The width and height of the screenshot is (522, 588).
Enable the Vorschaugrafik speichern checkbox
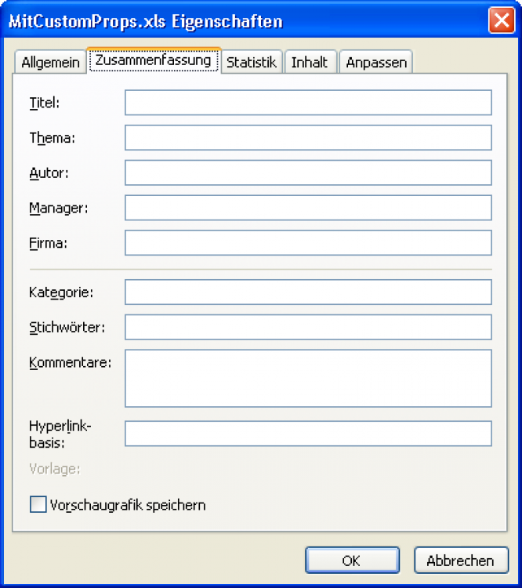pos(38,505)
